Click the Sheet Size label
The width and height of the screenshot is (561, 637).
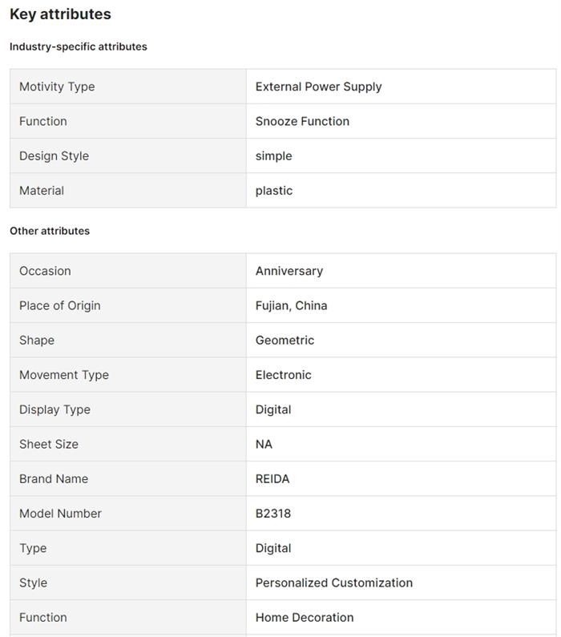[49, 444]
